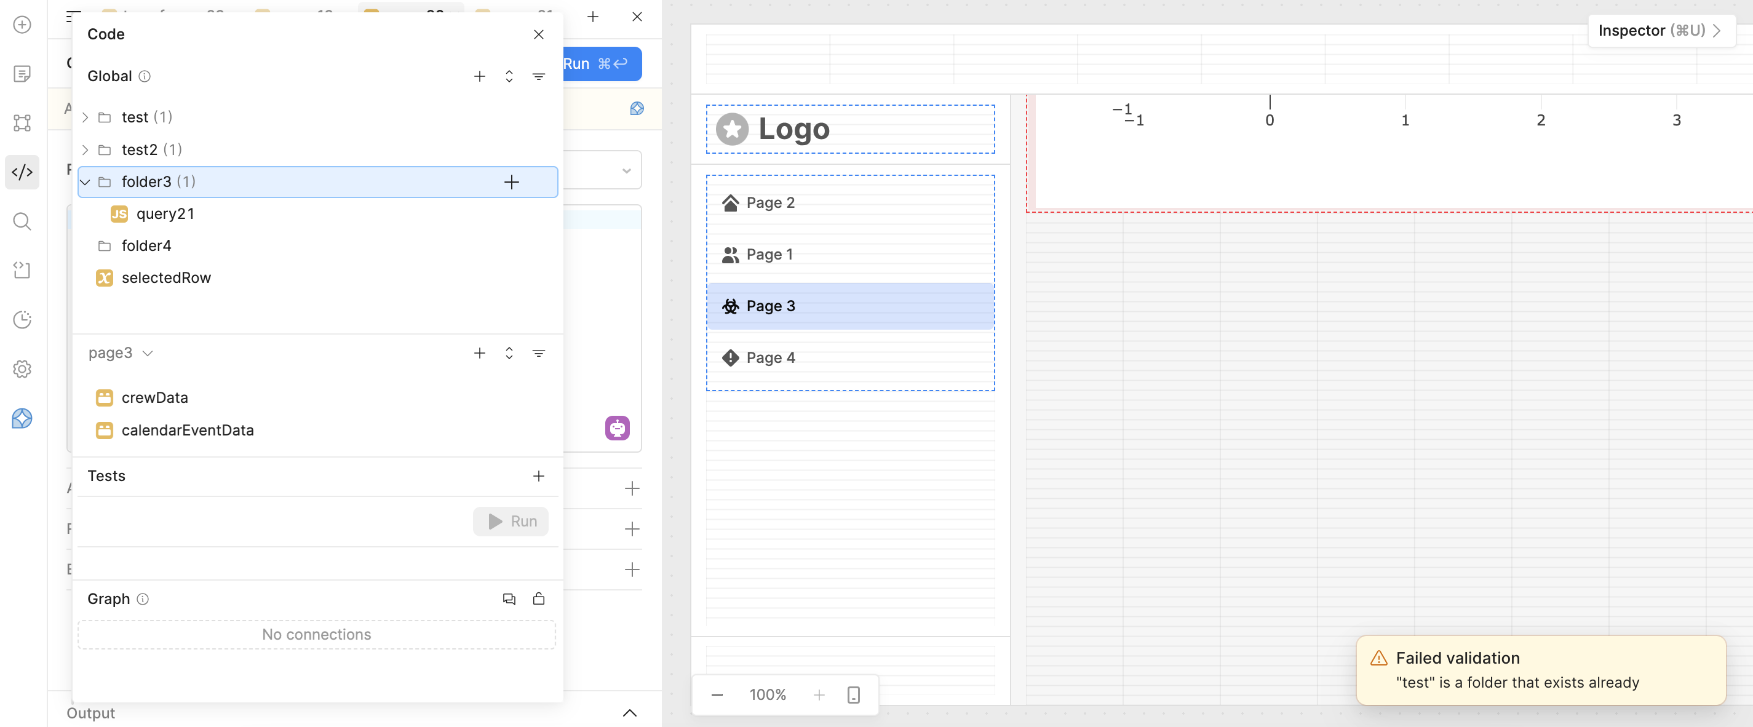Select Page 4 in navigation menu

click(769, 357)
